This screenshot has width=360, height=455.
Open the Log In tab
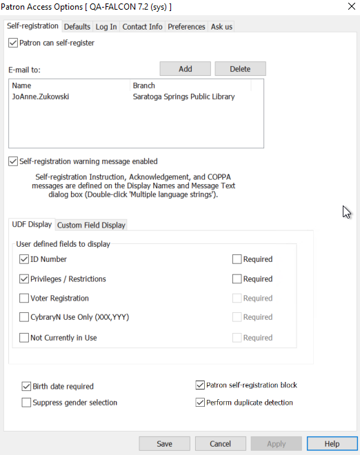106,27
